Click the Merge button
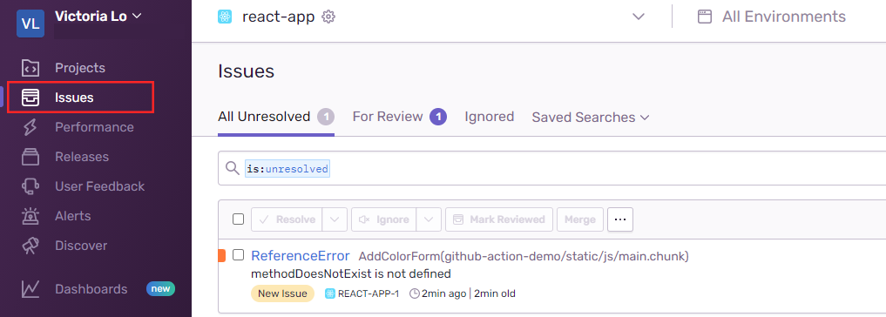Screen dimensions: 886x317 tap(579, 219)
